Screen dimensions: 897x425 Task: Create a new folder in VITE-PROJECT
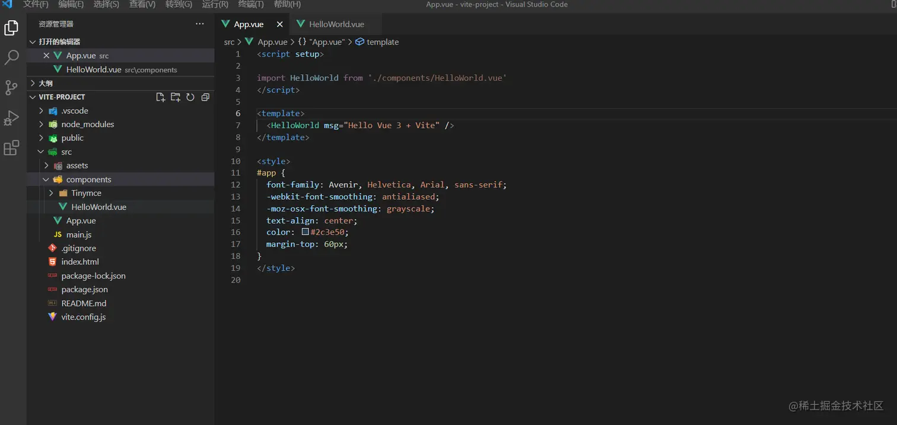[175, 97]
